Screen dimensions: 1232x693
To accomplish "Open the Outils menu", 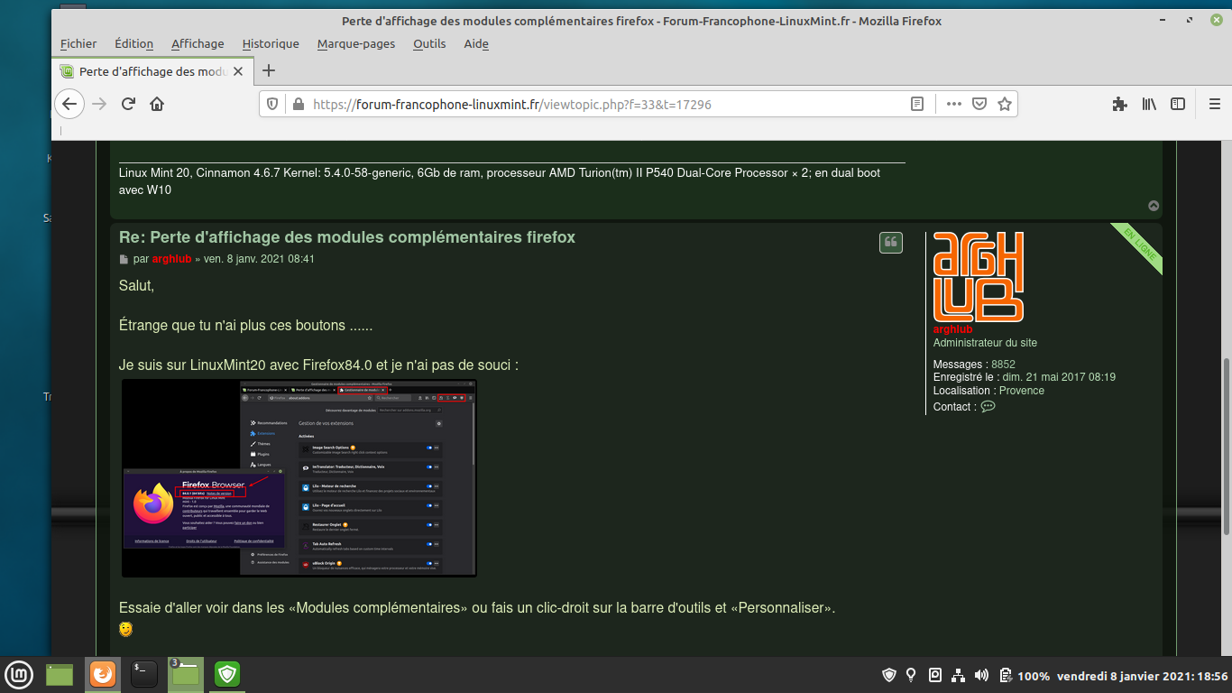I will tap(429, 43).
